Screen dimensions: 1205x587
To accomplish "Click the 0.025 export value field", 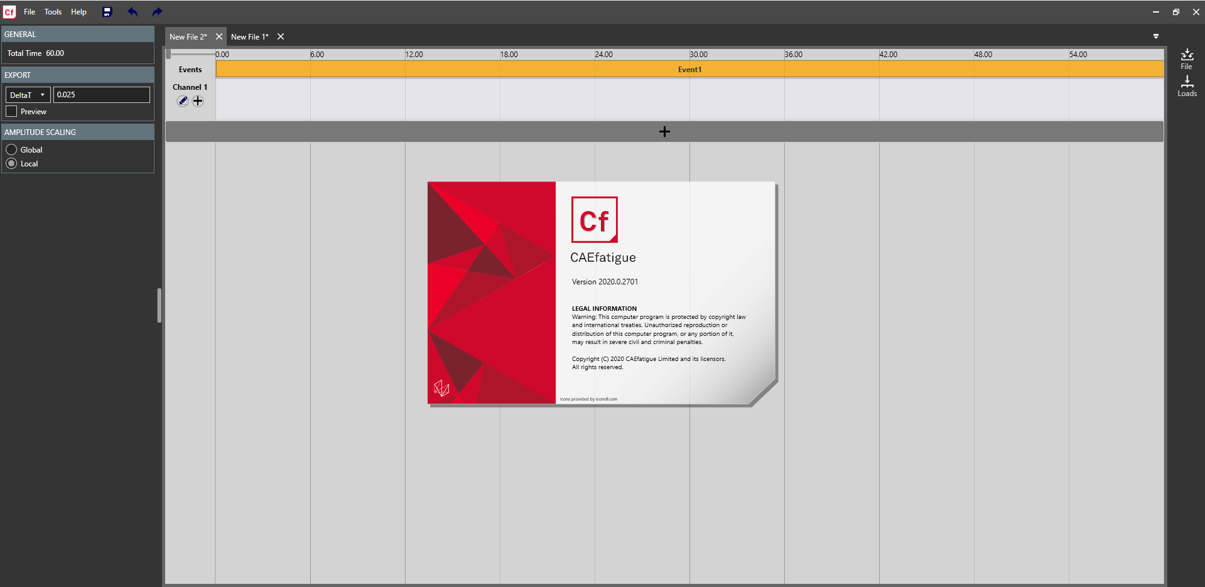I will pos(102,95).
